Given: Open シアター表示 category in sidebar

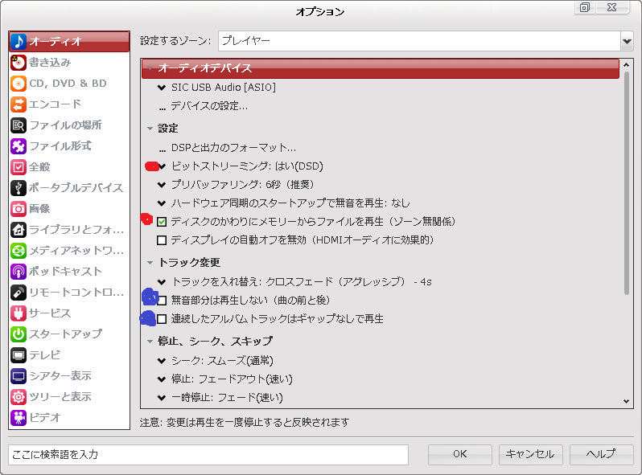Looking at the screenshot, I should (x=60, y=375).
